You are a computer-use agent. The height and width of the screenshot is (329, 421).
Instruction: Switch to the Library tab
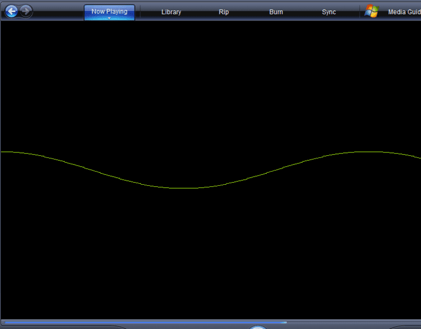(171, 12)
